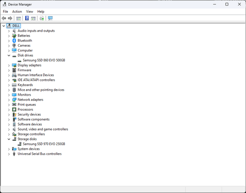Select the Monitors label

click(24, 95)
